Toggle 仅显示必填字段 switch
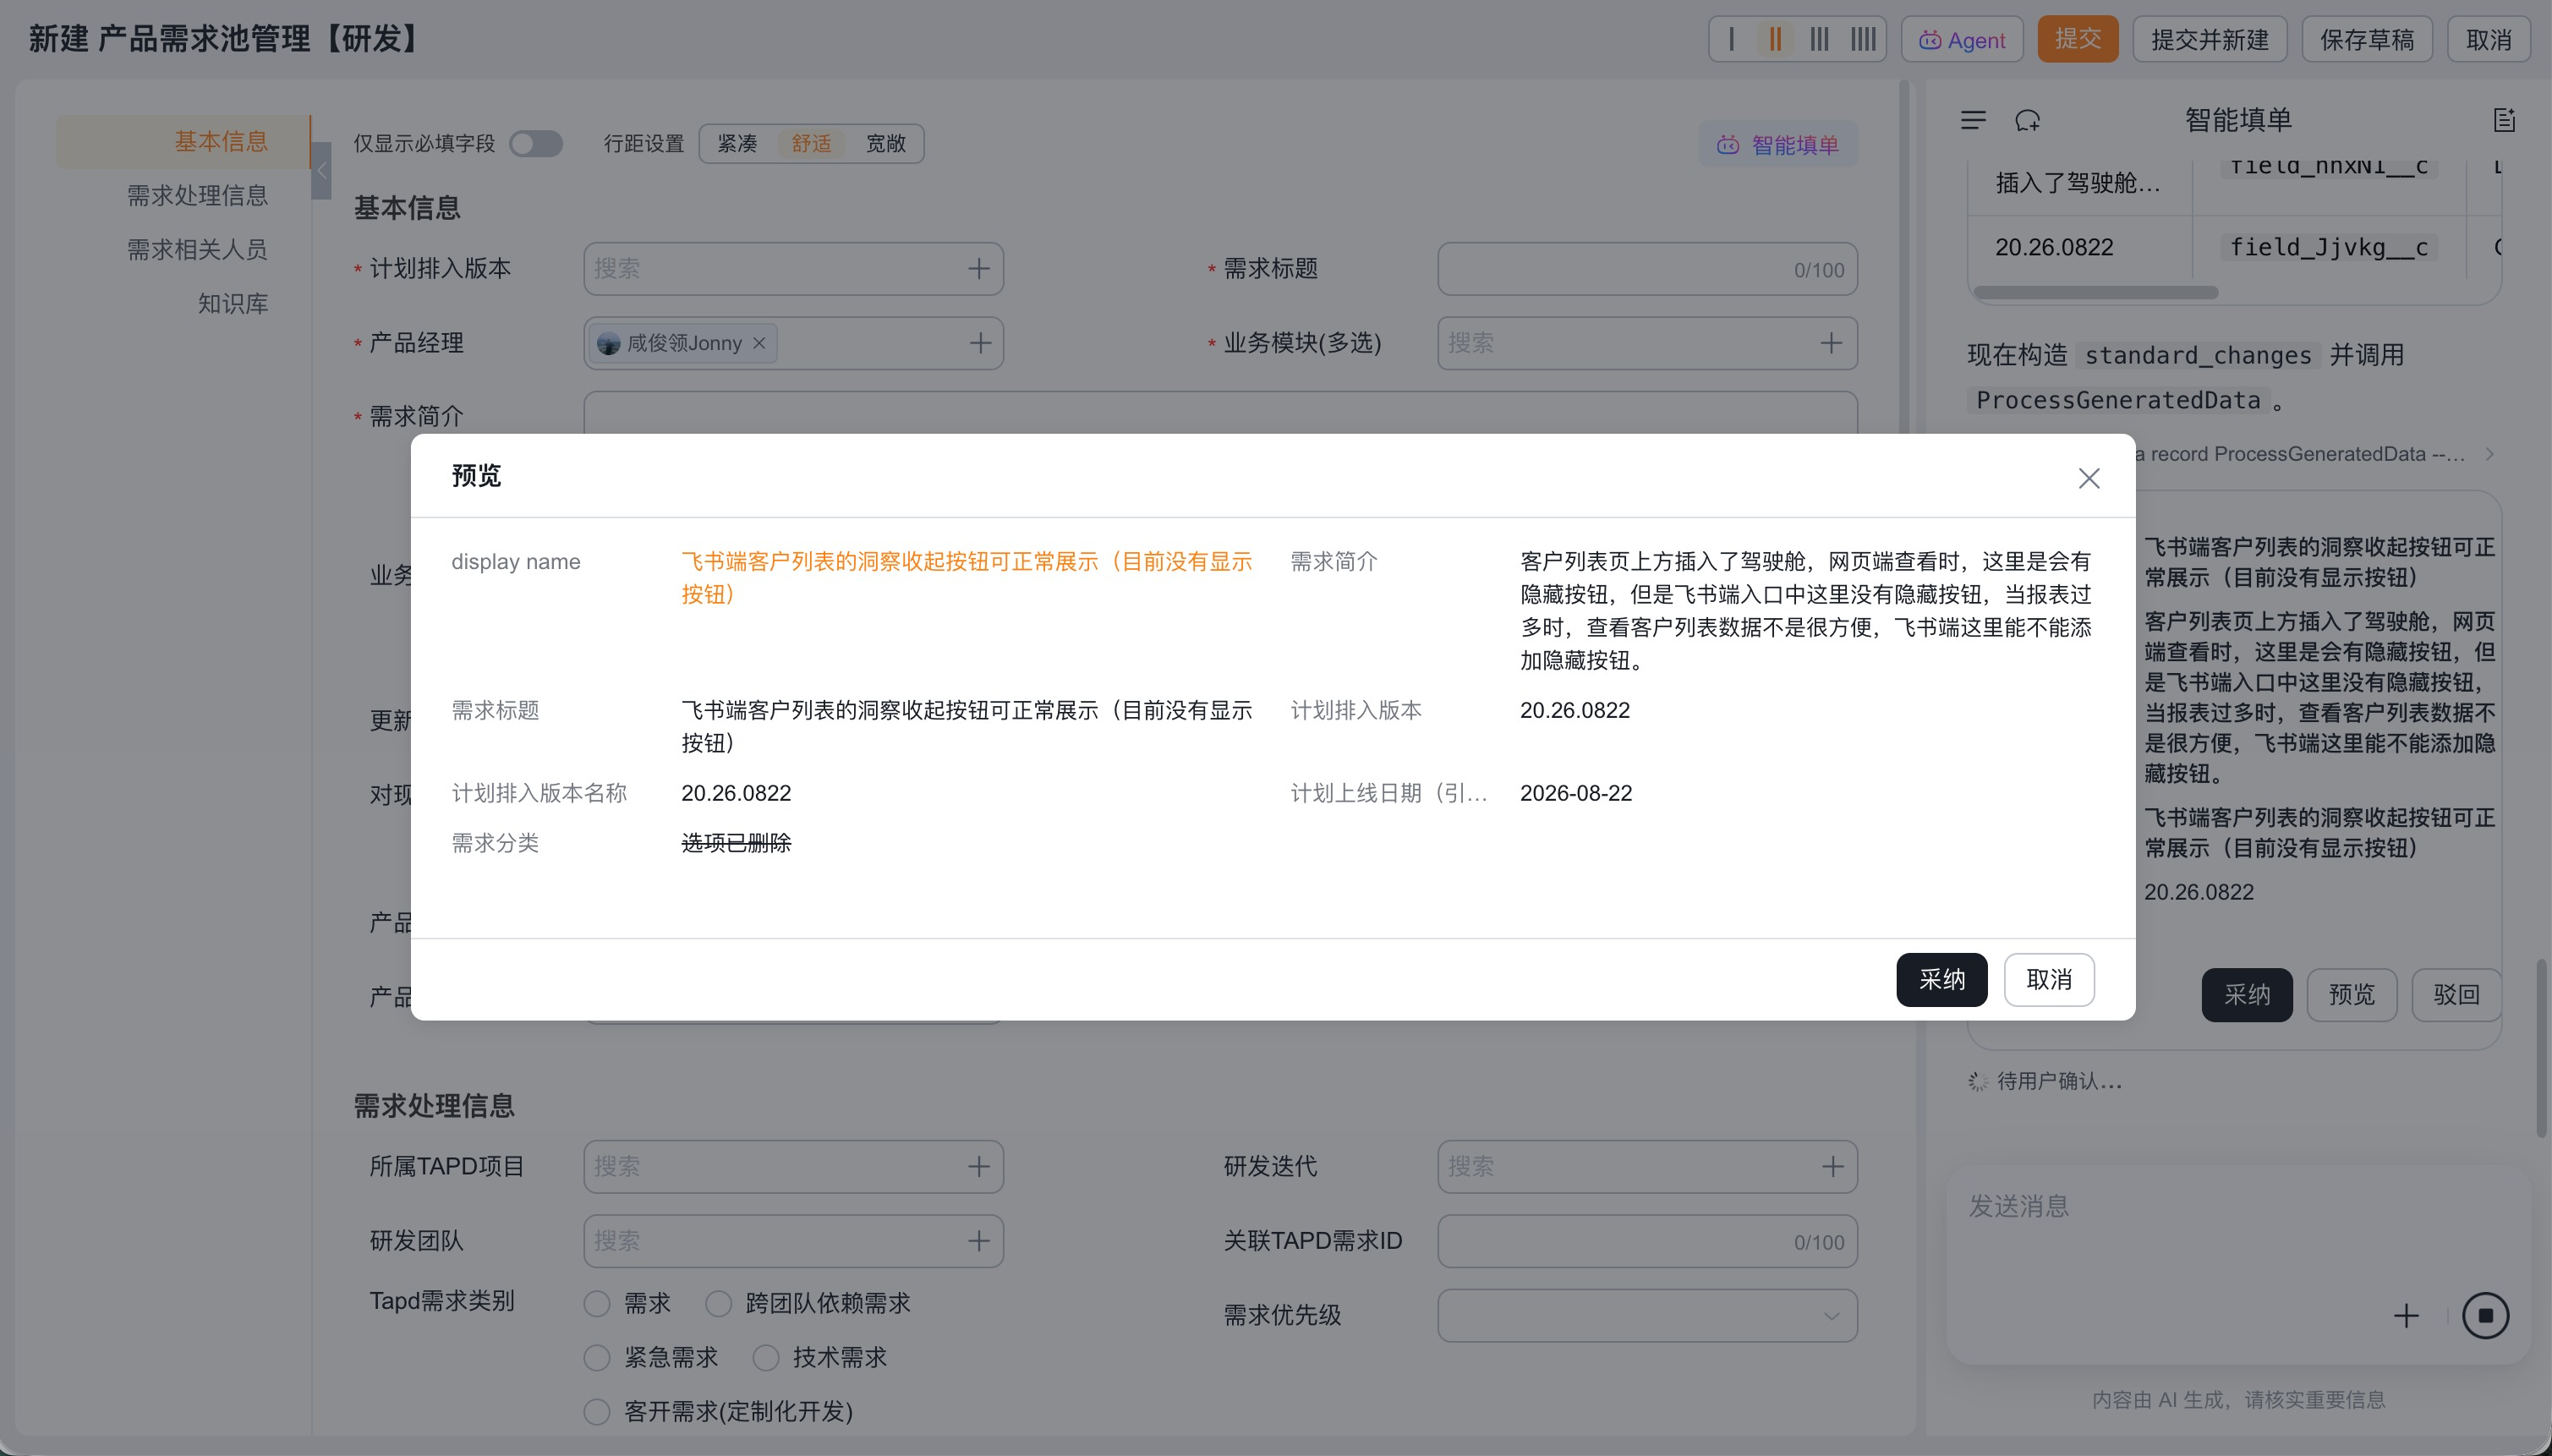The image size is (2552, 1456). [x=535, y=144]
